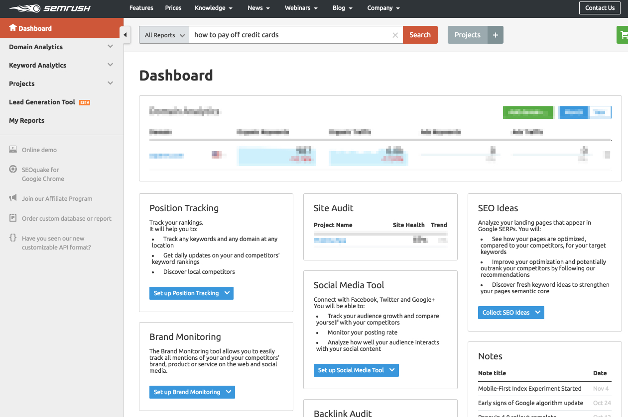The height and width of the screenshot is (417, 628).
Task: Clear the search box with the X
Action: pos(395,35)
